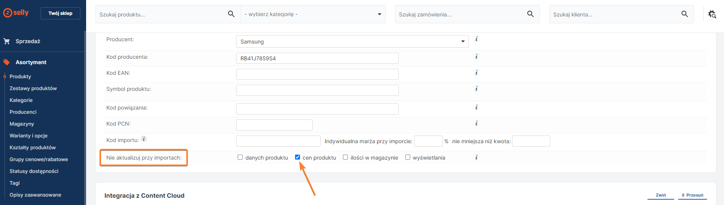Screen dimensions: 724x205
Task: Enable the danych produktu checkbox
Action: click(240, 157)
